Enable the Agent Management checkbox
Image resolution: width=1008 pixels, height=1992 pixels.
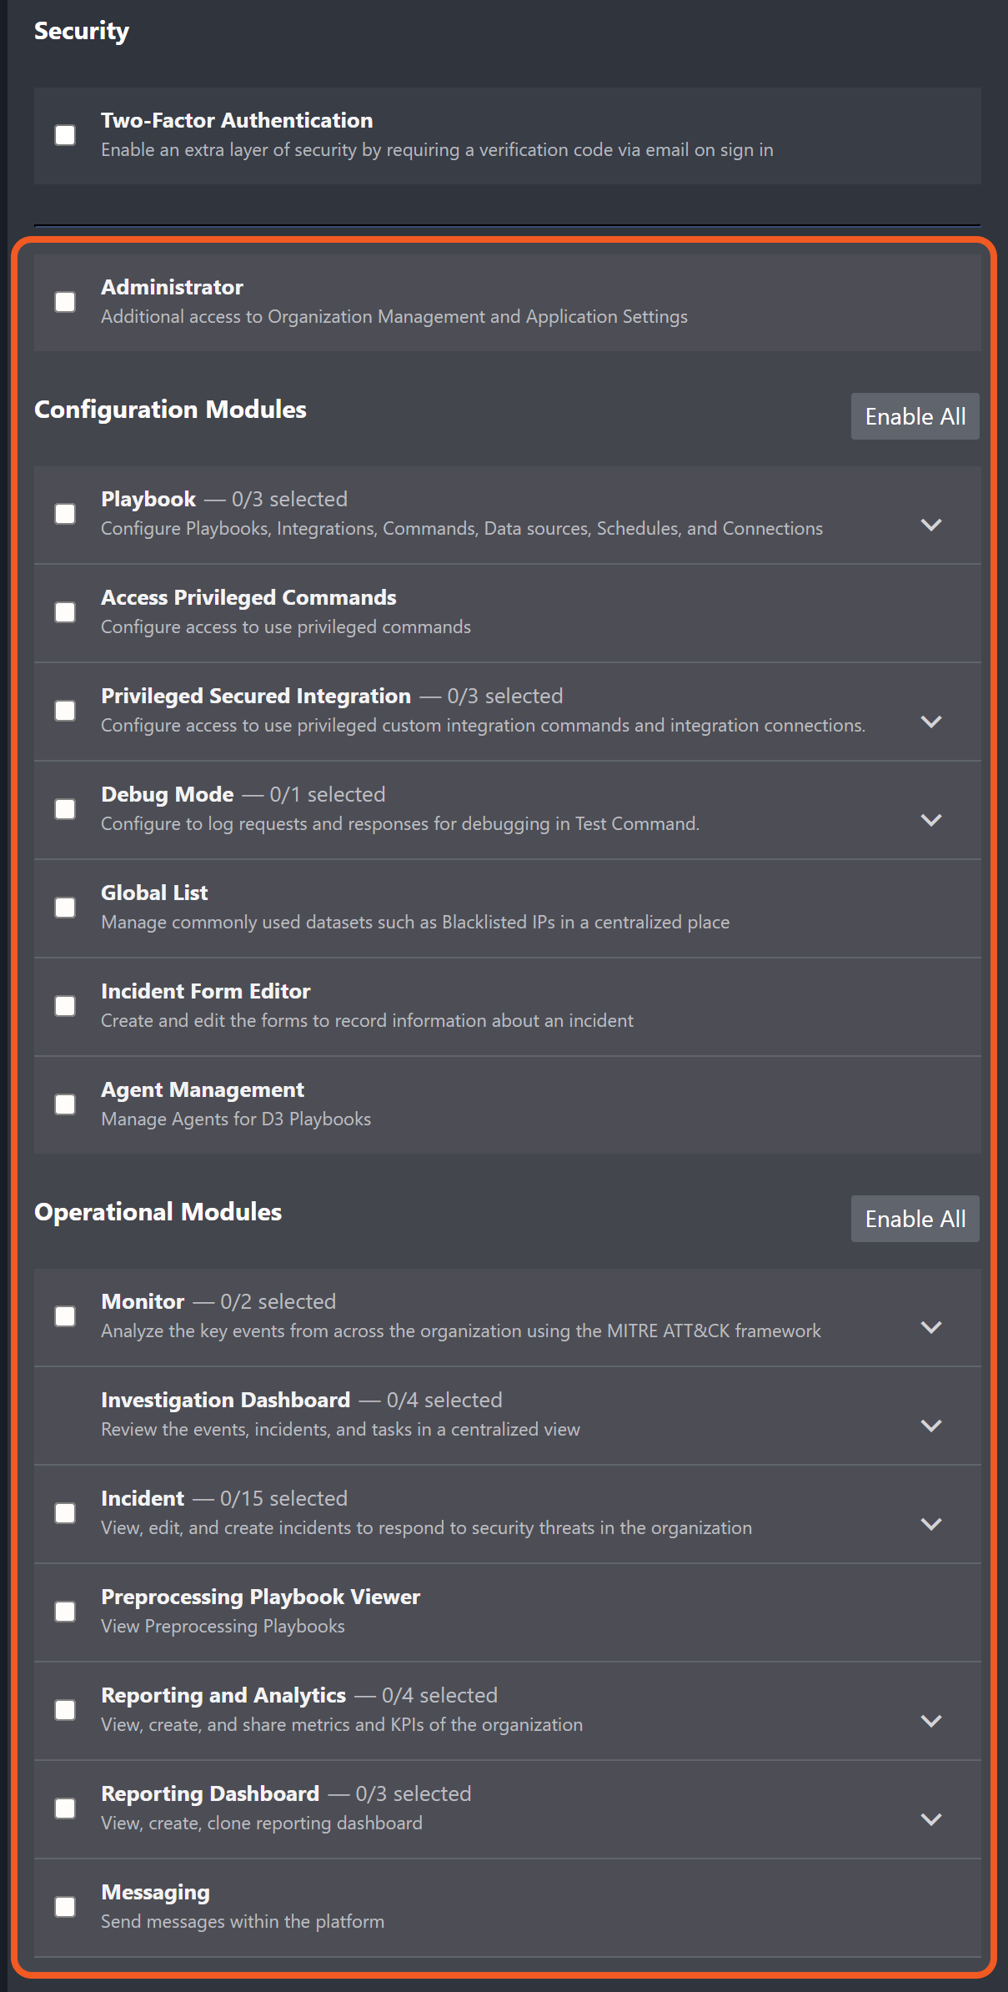(x=65, y=1104)
